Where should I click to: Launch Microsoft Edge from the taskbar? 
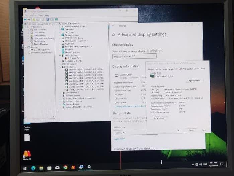33,168
